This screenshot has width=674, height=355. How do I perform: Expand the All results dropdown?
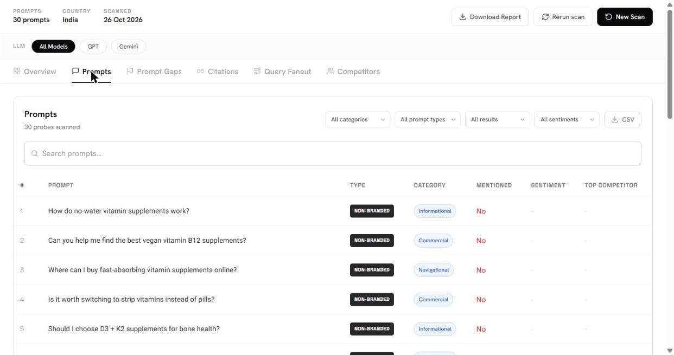(x=498, y=119)
